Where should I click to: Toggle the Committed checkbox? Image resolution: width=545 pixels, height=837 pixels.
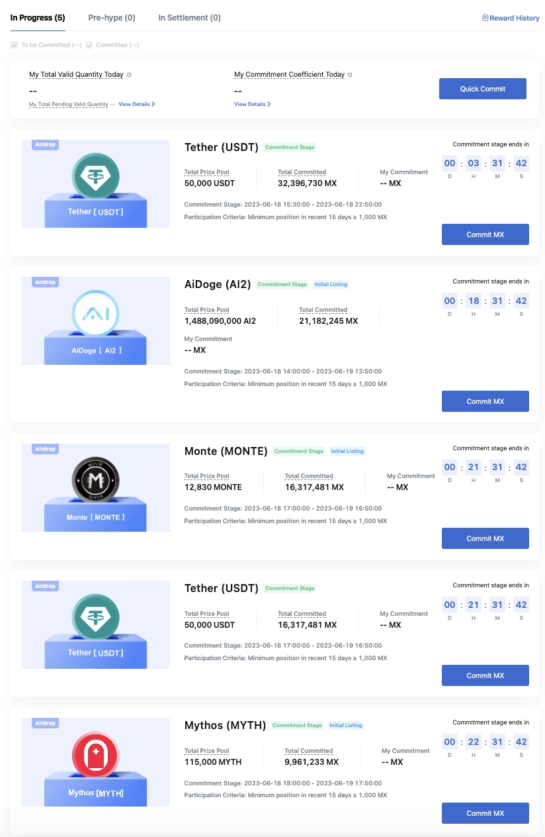point(89,45)
